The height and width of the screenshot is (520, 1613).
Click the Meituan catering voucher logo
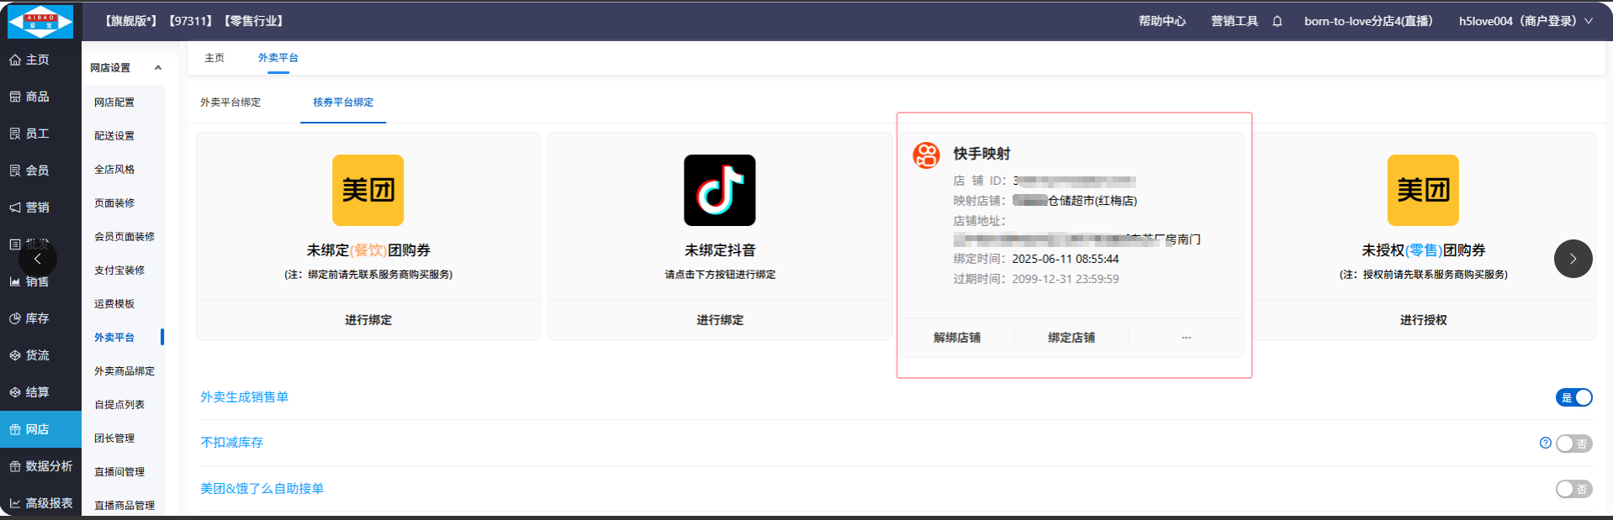pos(368,190)
